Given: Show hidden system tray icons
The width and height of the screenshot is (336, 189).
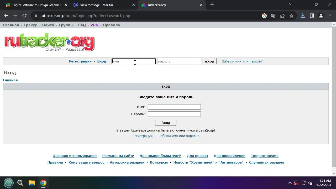Looking at the screenshot, I should [x=290, y=183].
